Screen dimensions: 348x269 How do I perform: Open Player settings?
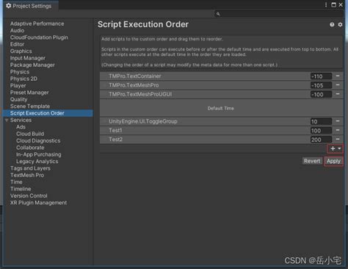(18, 86)
